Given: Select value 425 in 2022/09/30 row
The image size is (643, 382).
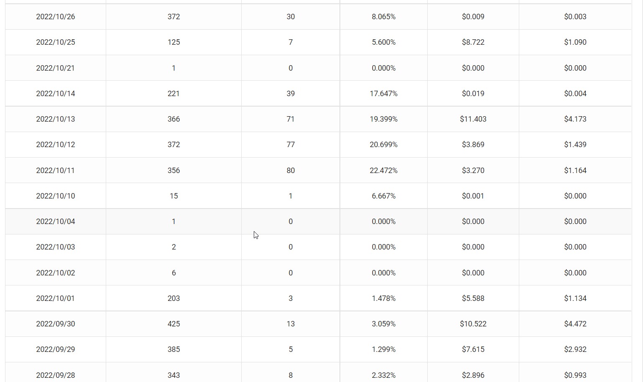Looking at the screenshot, I should point(174,324).
